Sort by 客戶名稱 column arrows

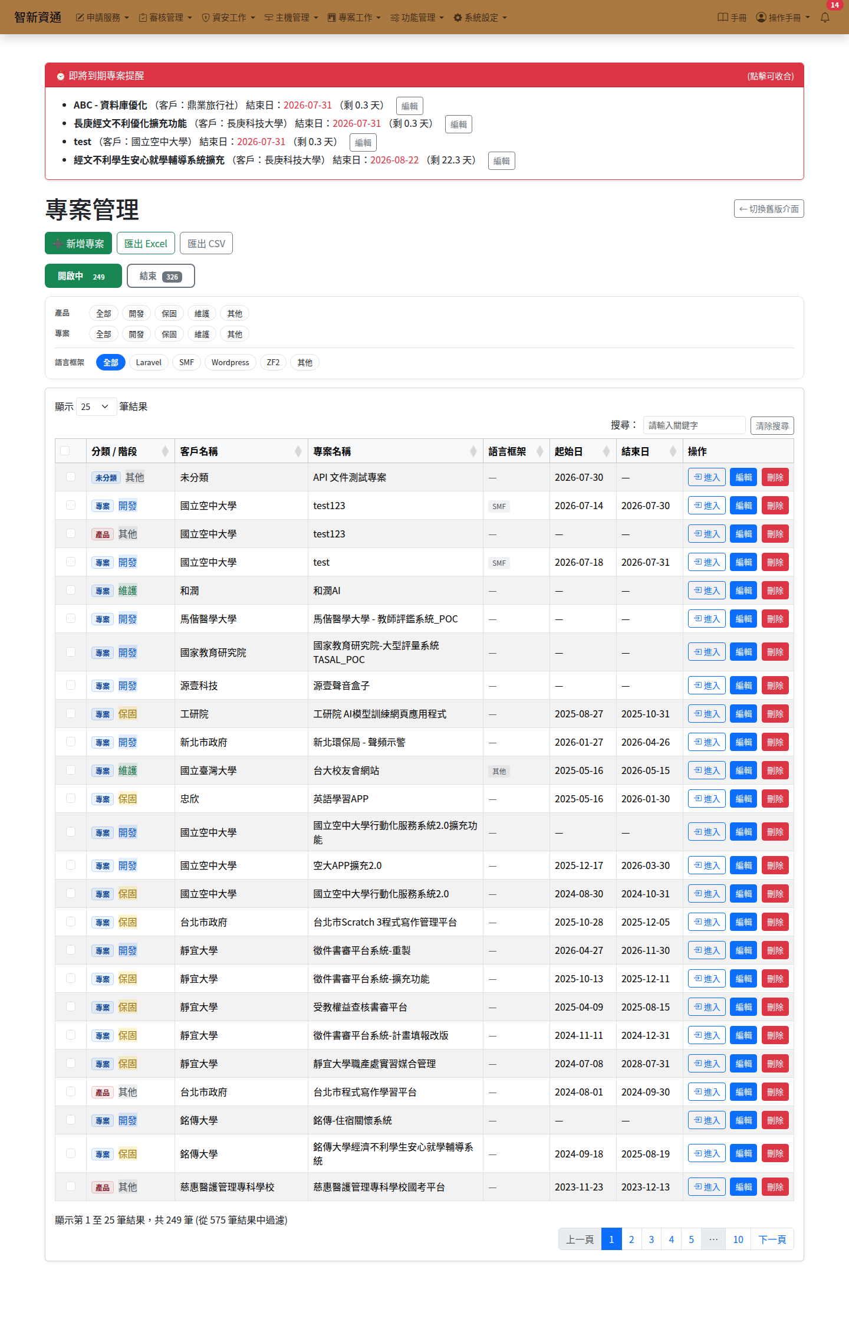298,451
